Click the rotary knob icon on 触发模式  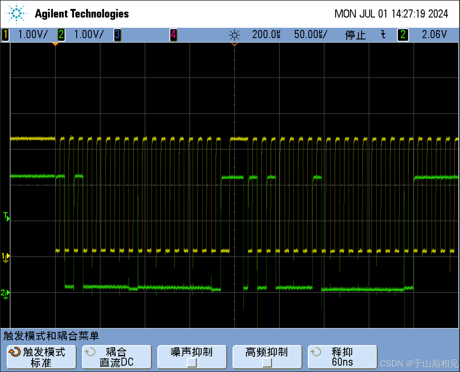point(15,352)
